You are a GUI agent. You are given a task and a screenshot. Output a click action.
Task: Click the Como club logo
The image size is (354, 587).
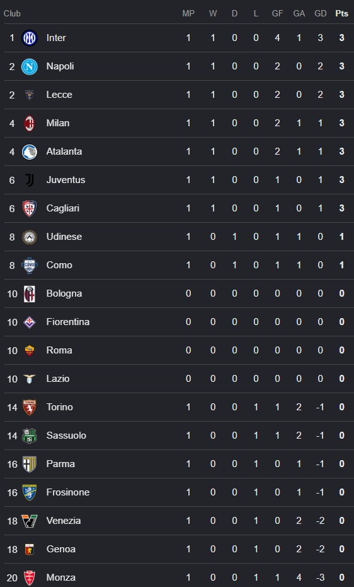tap(29, 266)
